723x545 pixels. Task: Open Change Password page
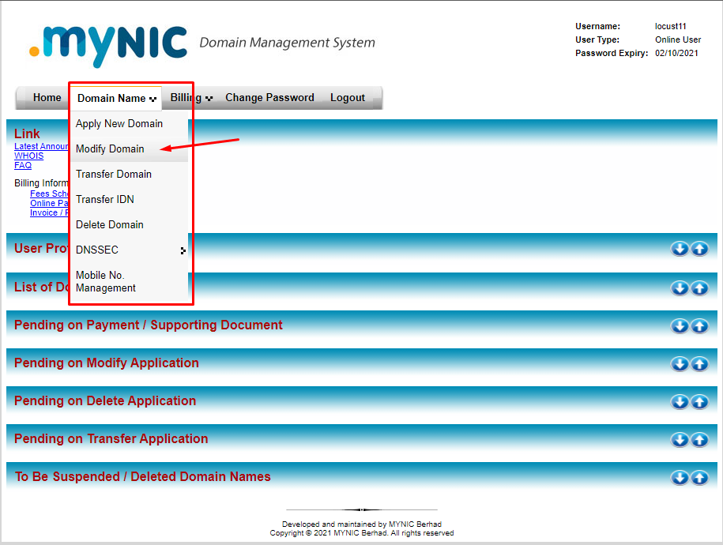tap(269, 98)
